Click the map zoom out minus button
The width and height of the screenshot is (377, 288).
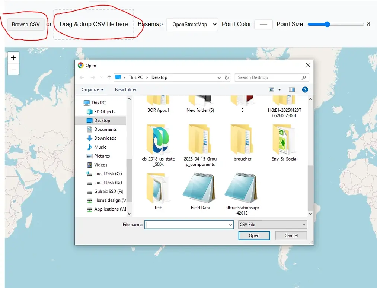13,69
